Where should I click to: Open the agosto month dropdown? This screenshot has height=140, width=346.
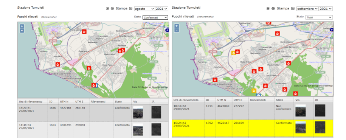click(x=144, y=9)
